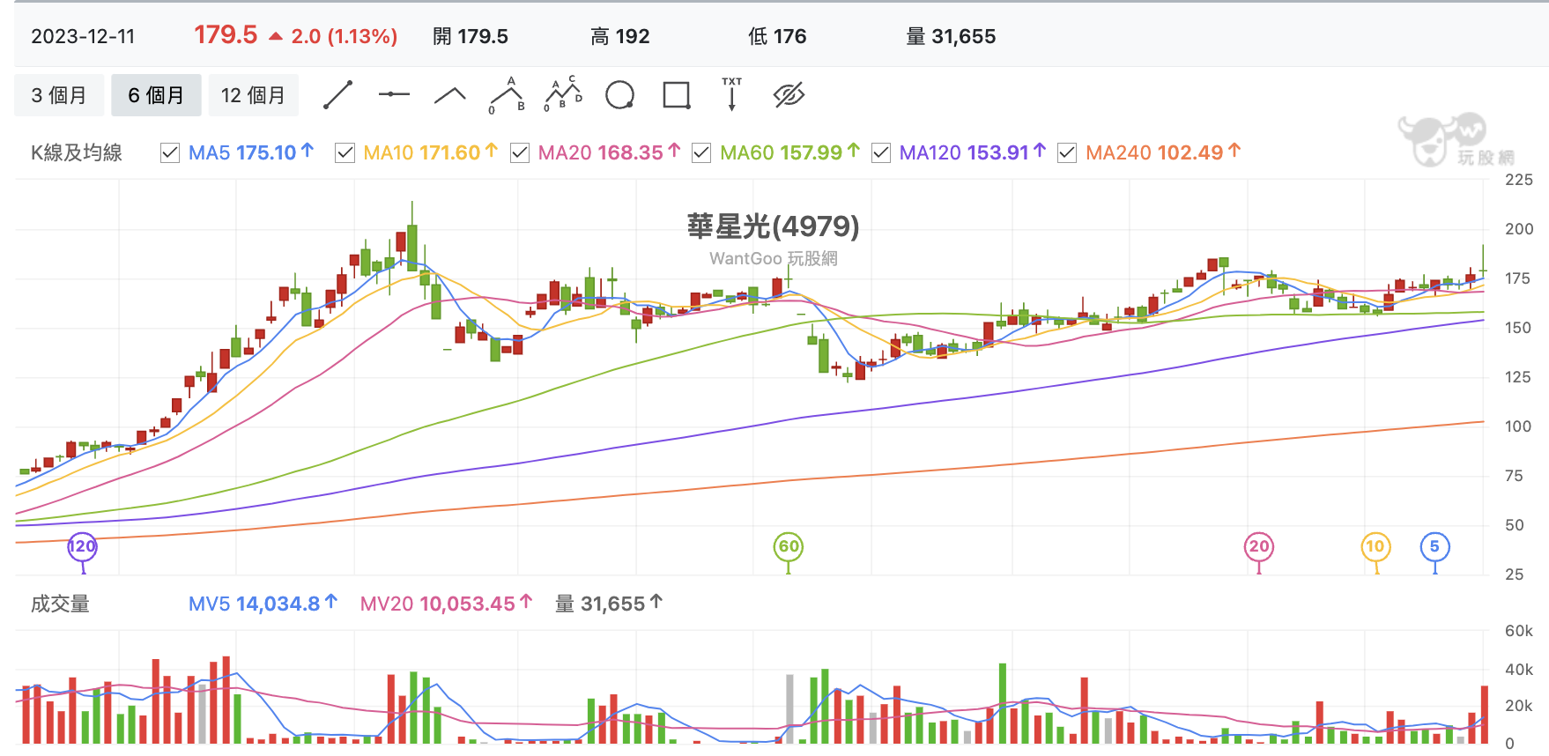The width and height of the screenshot is (1549, 756).
Task: Click the MA120 153.91 label
Action: click(x=973, y=153)
